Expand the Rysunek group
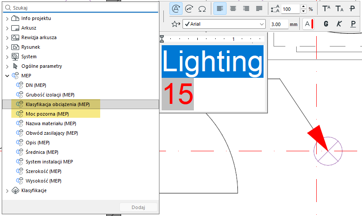This screenshot has height=216, width=362. click(x=7, y=47)
